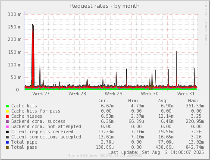The width and height of the screenshot is (210, 160).
Task: Click the '250 m' y-axis label
Action: point(15,27)
